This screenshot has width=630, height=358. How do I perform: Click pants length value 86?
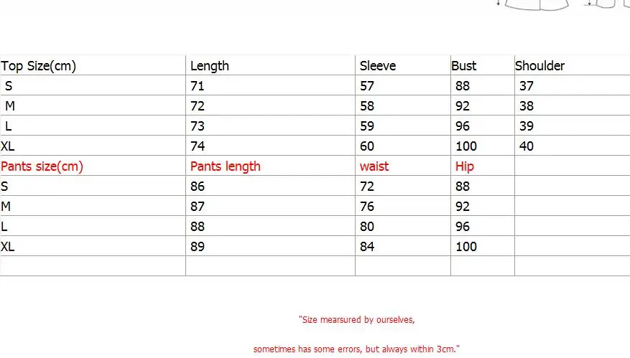coord(198,187)
